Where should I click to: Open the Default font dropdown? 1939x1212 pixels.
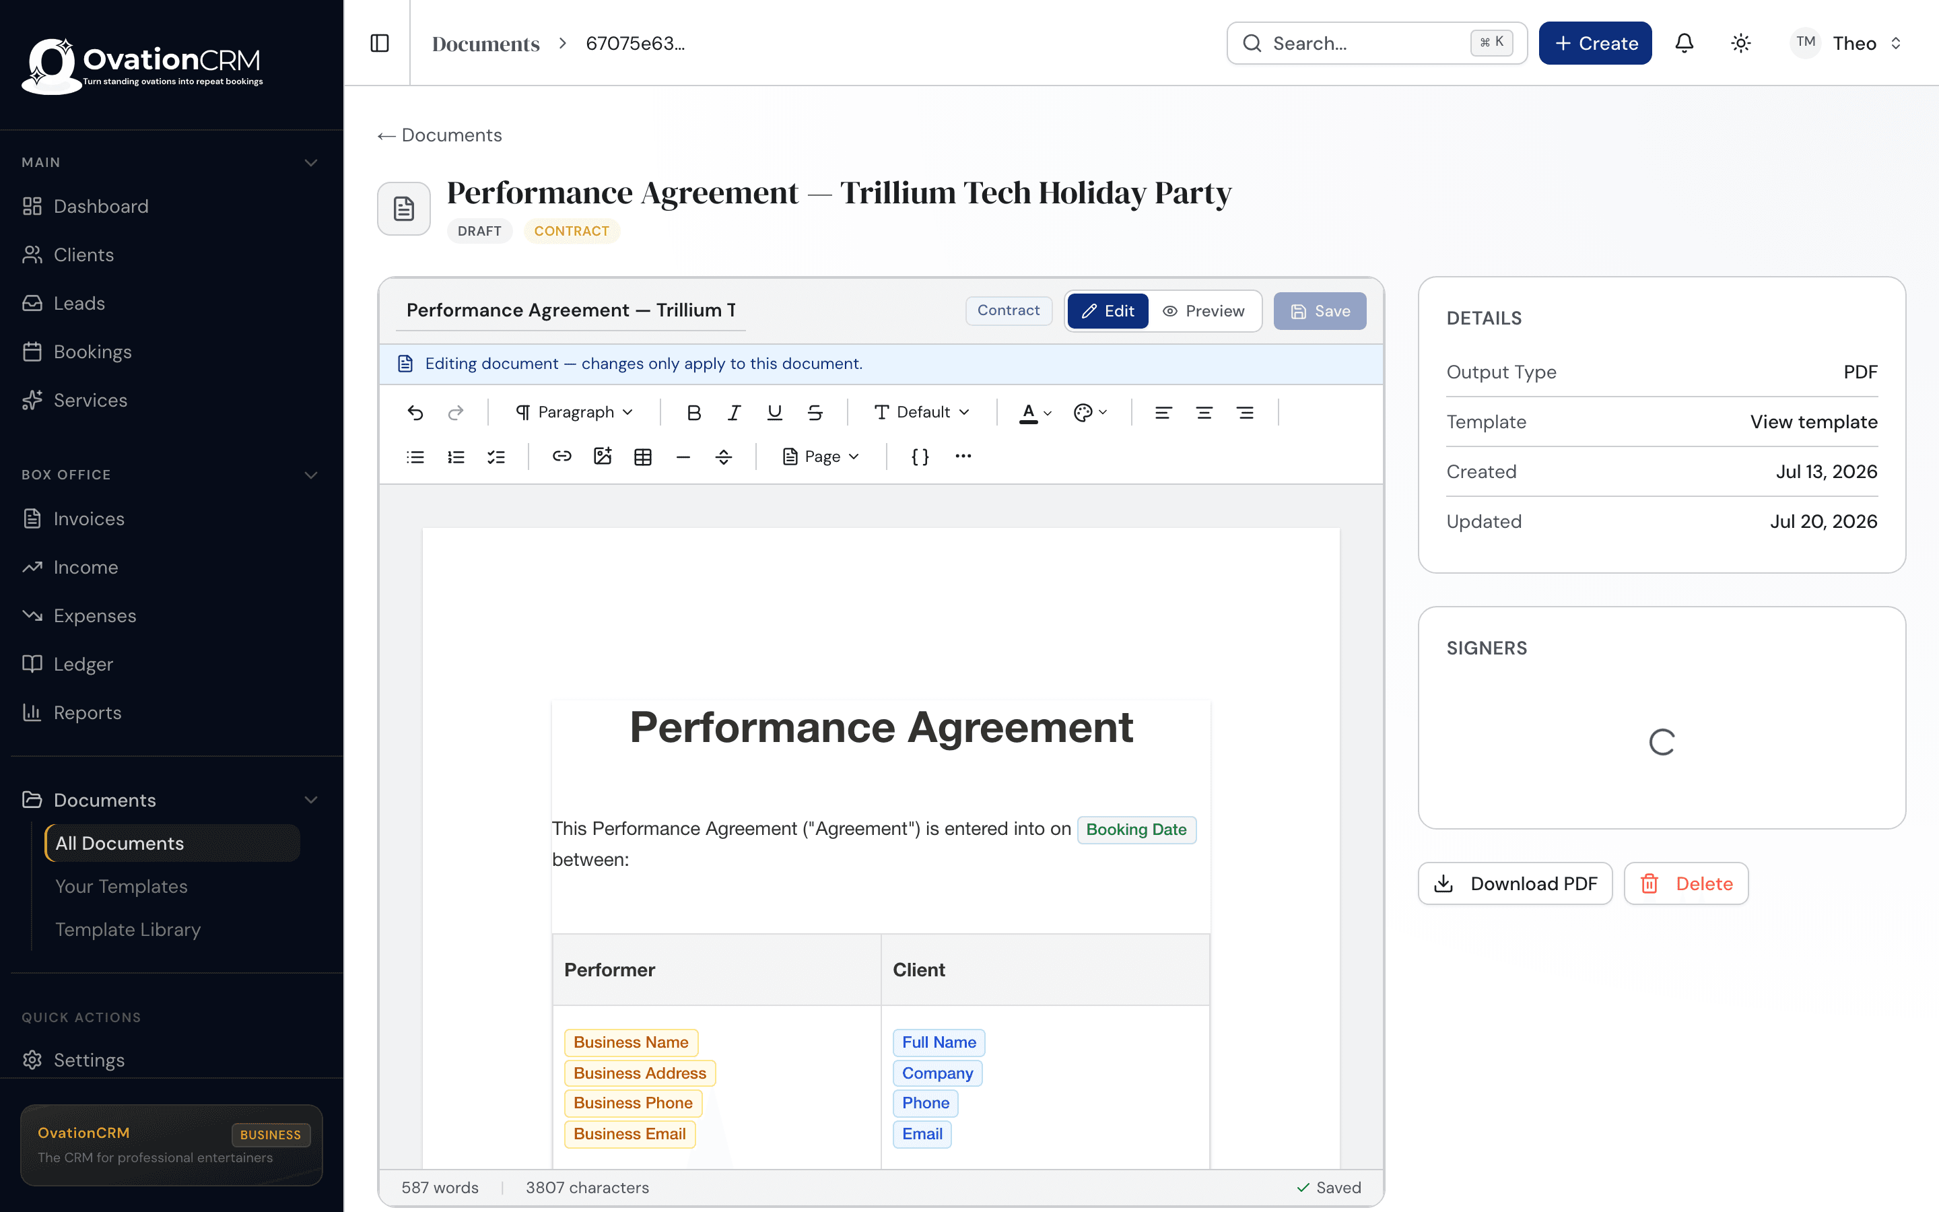922,412
